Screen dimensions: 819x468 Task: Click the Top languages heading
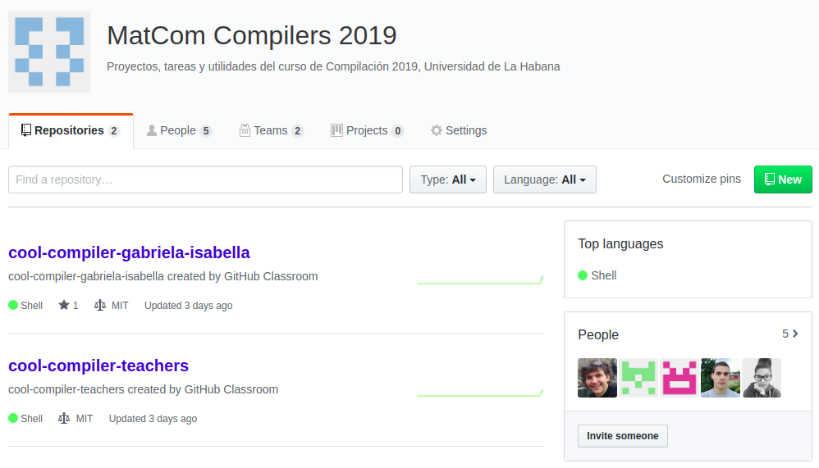[x=620, y=244]
